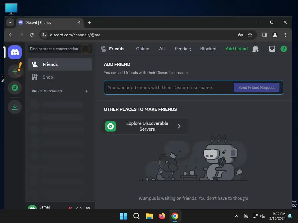Launch Firefox from the taskbar
Screen dimensions: 298x223
[x=162, y=216]
